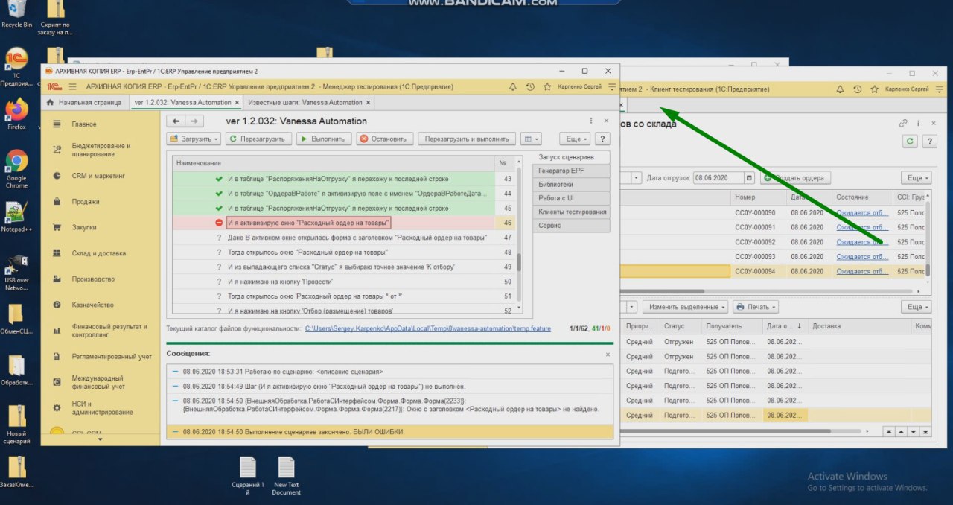
Task: Switch to Начальная страница tab
Action: (x=83, y=103)
